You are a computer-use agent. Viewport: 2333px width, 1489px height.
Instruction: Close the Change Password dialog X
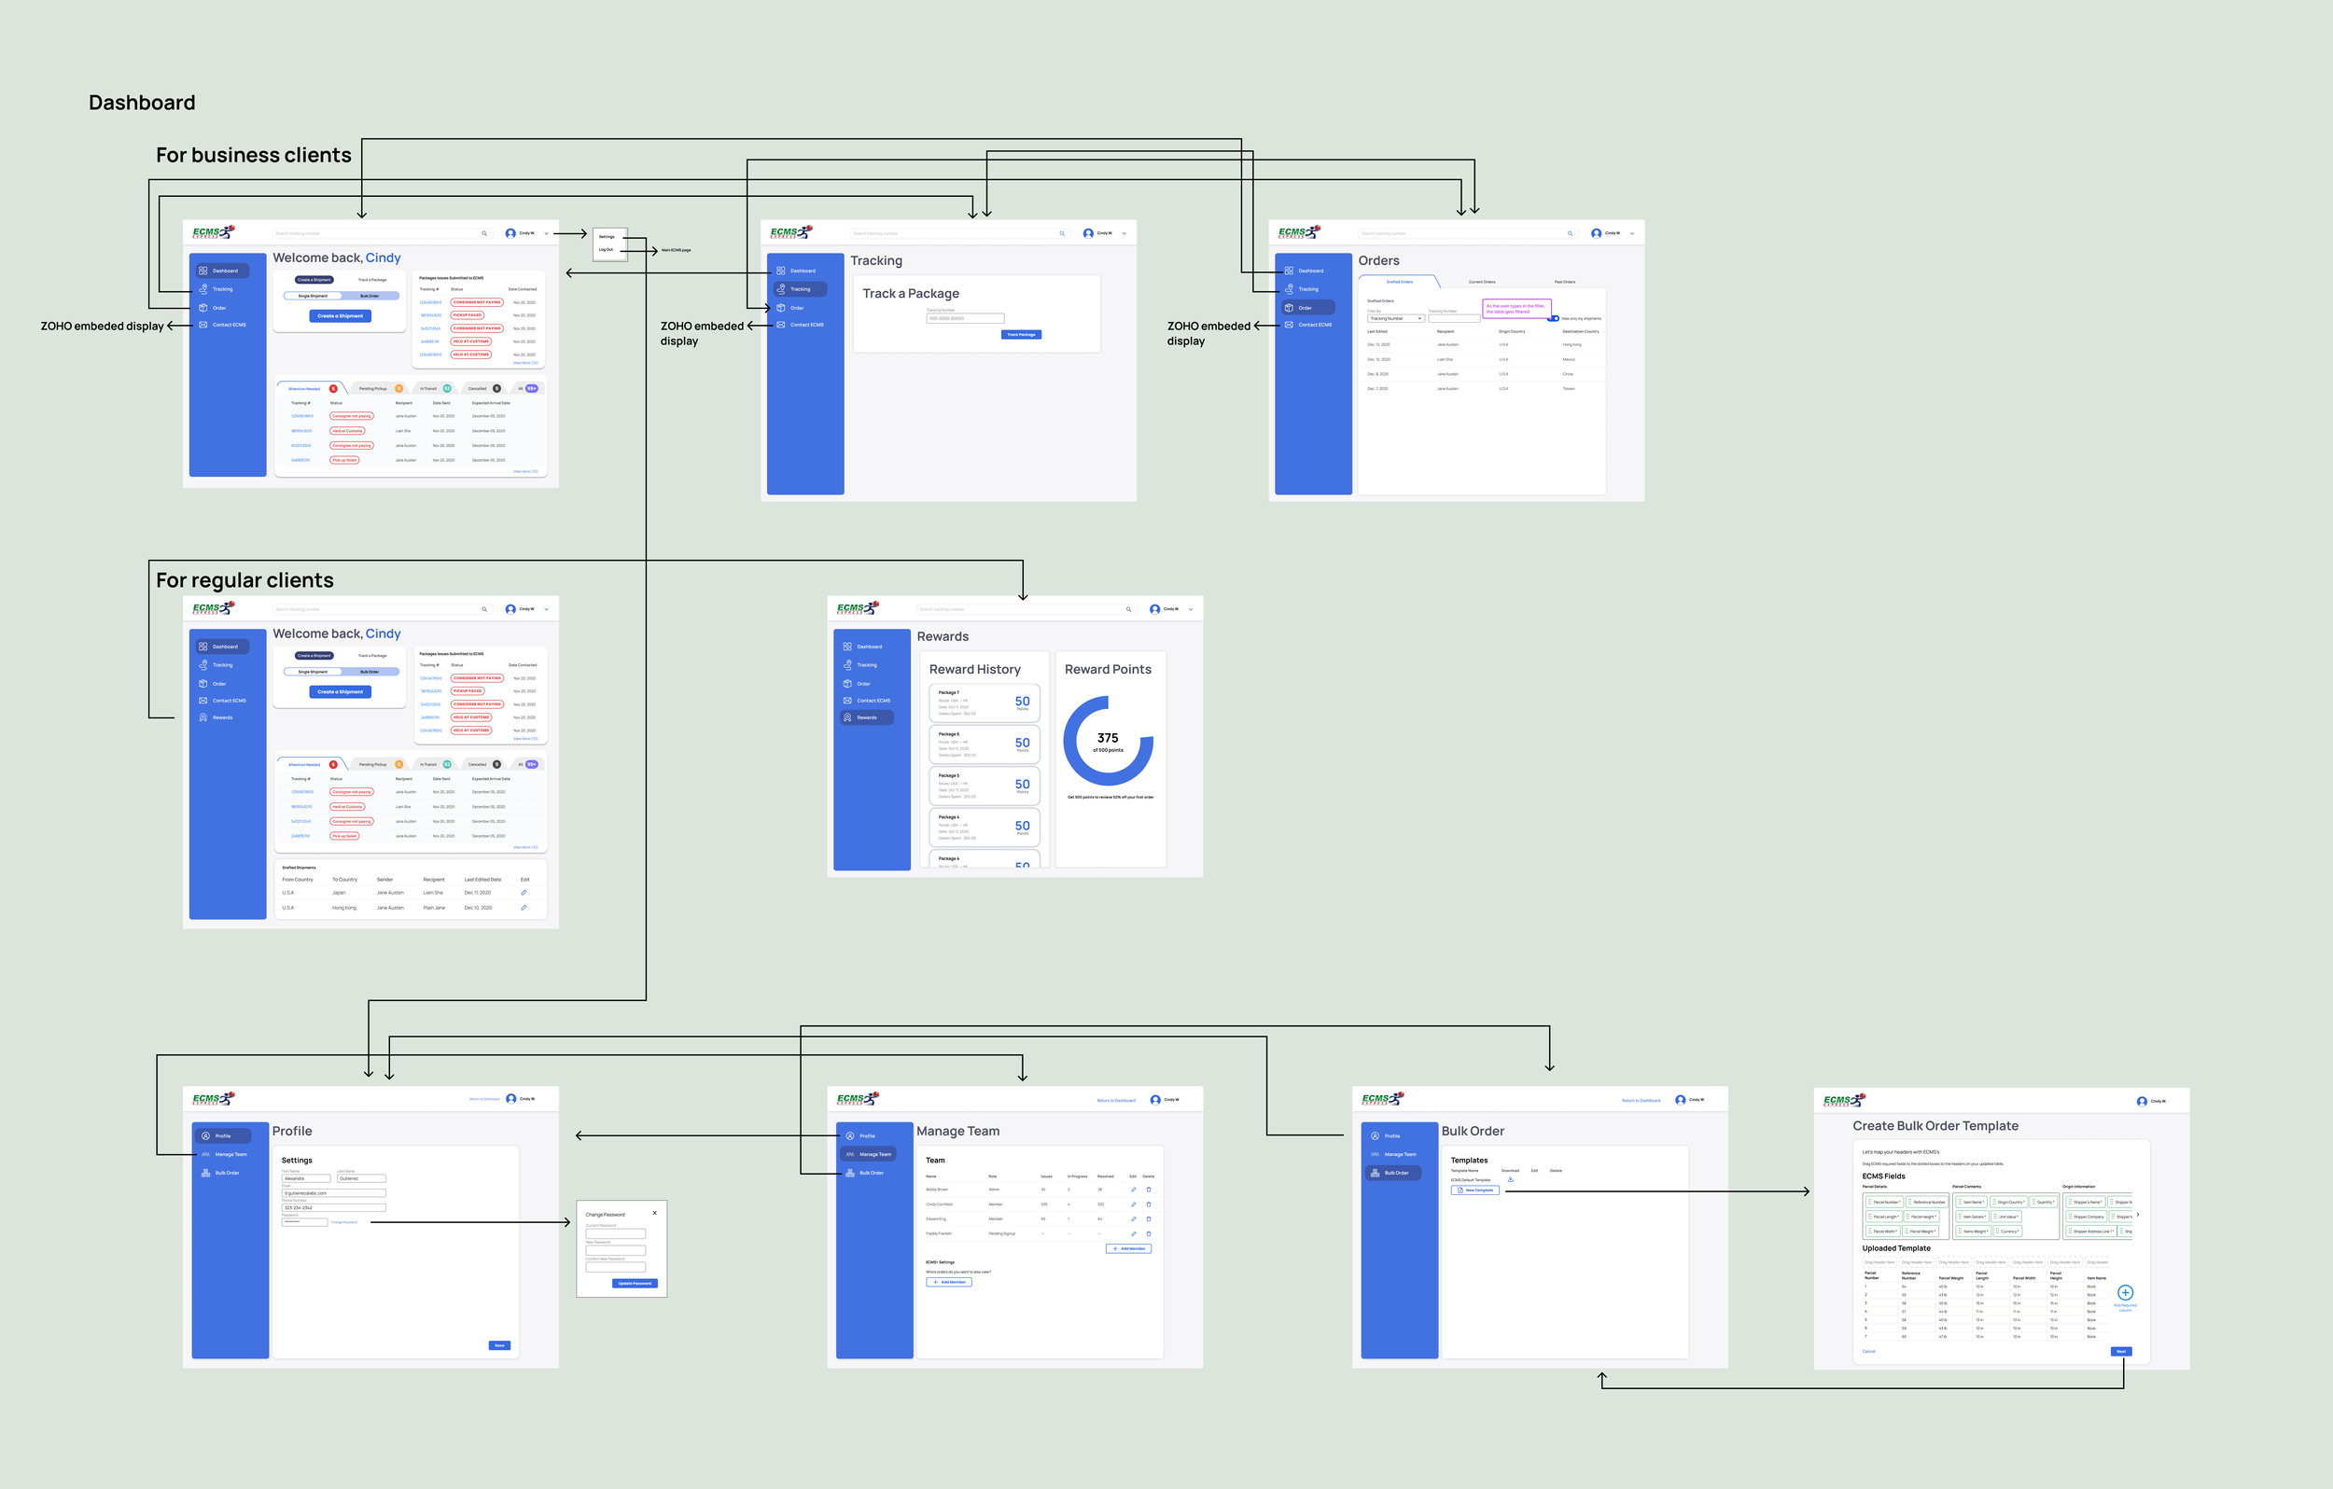pos(655,1213)
